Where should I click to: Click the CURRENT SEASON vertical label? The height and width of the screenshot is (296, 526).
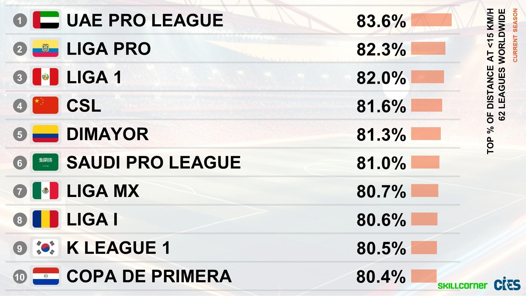coord(515,35)
